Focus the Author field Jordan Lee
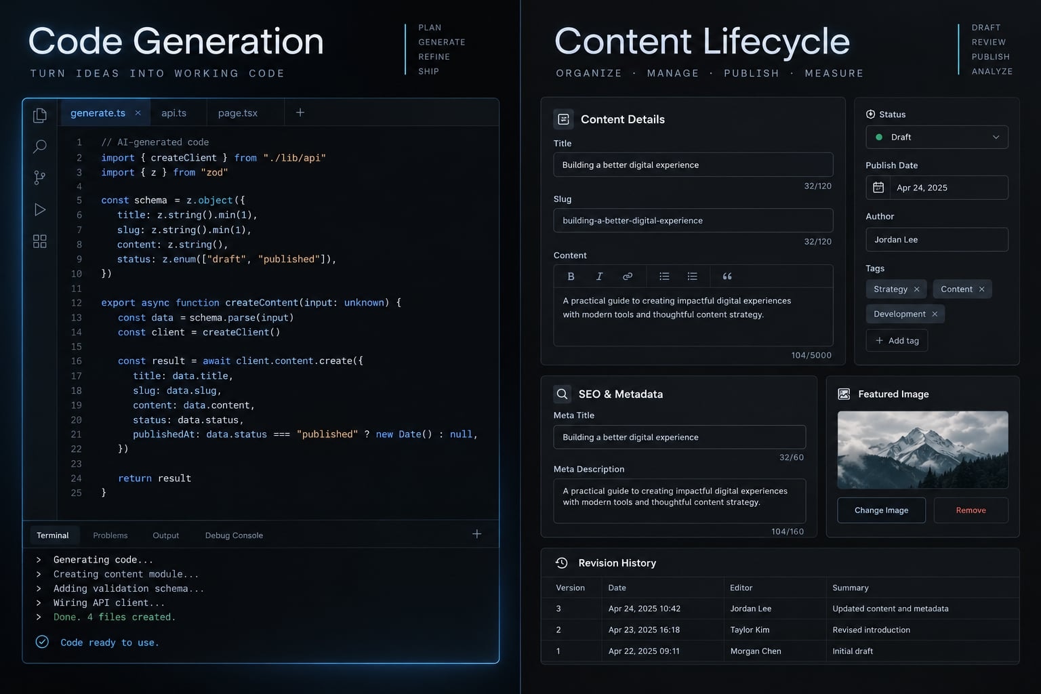 tap(937, 239)
